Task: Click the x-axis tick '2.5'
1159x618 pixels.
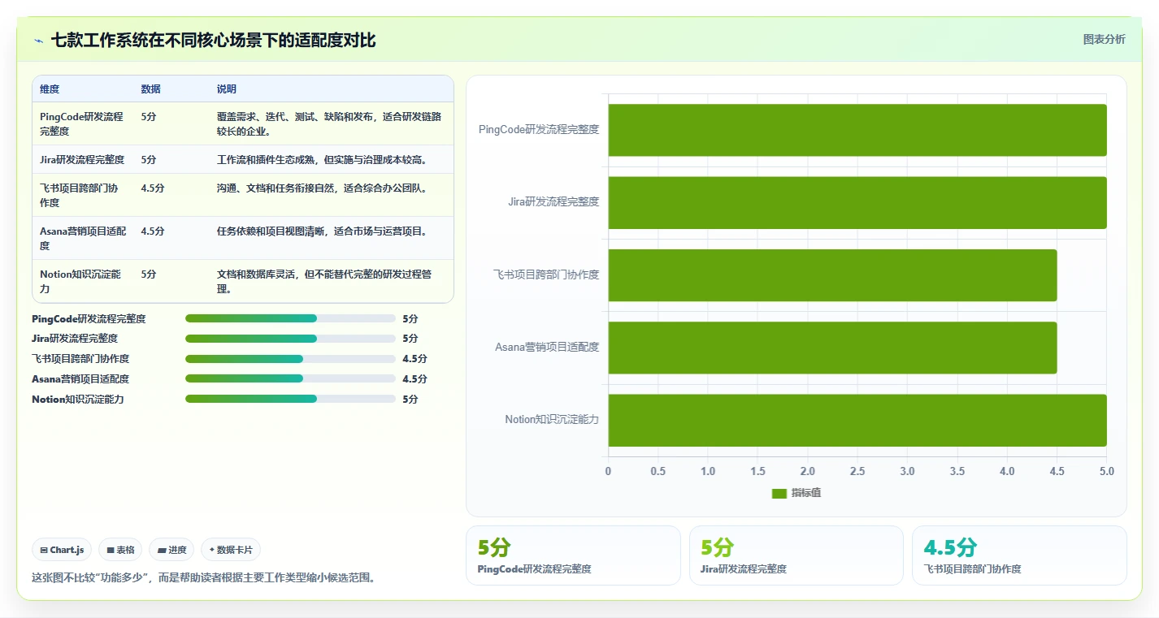Action: coord(857,471)
